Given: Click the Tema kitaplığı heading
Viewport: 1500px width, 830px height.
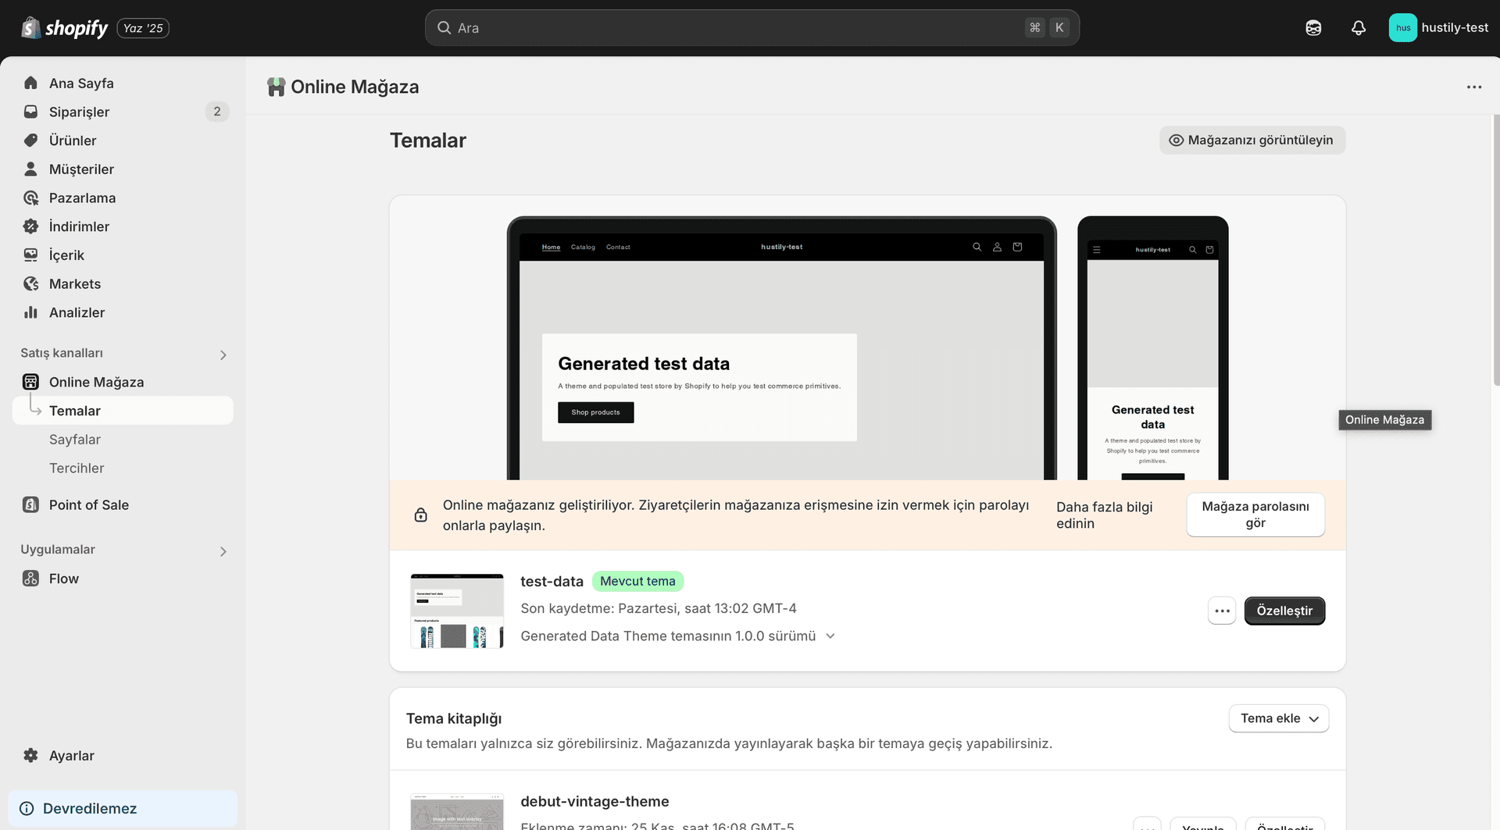Looking at the screenshot, I should tap(454, 718).
